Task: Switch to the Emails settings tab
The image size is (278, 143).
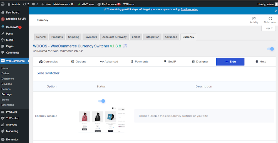Action: [x=136, y=37]
